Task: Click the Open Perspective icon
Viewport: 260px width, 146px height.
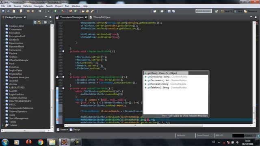Action: (217, 11)
